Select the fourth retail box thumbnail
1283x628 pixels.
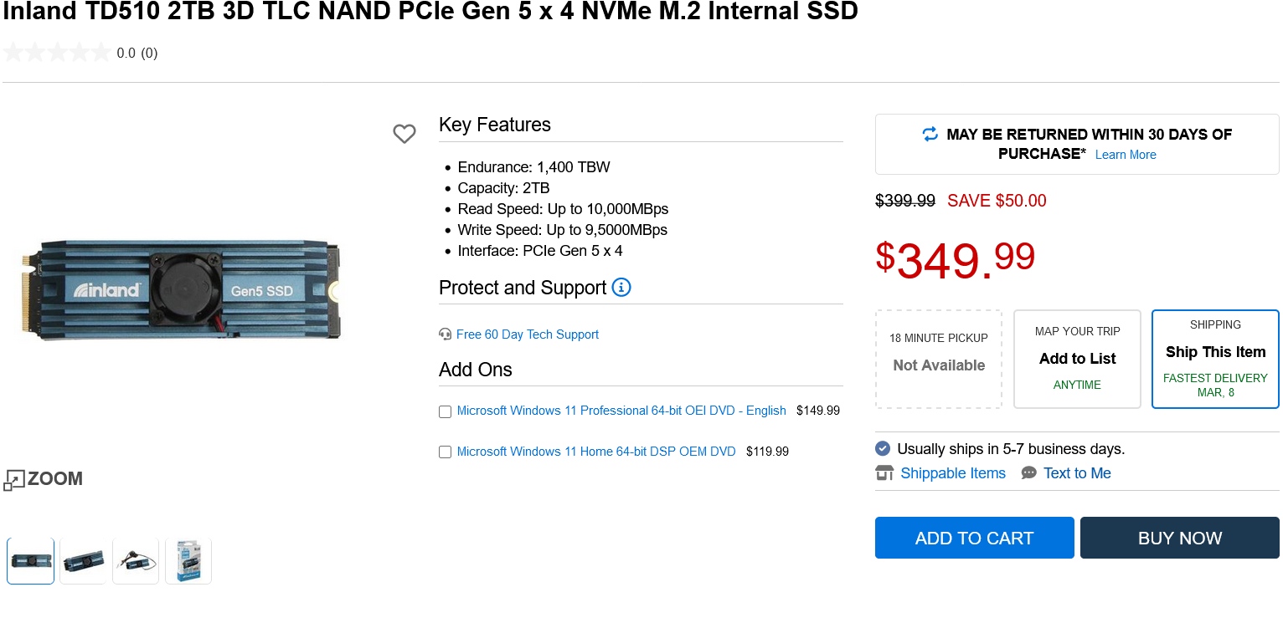pyautogui.click(x=188, y=560)
